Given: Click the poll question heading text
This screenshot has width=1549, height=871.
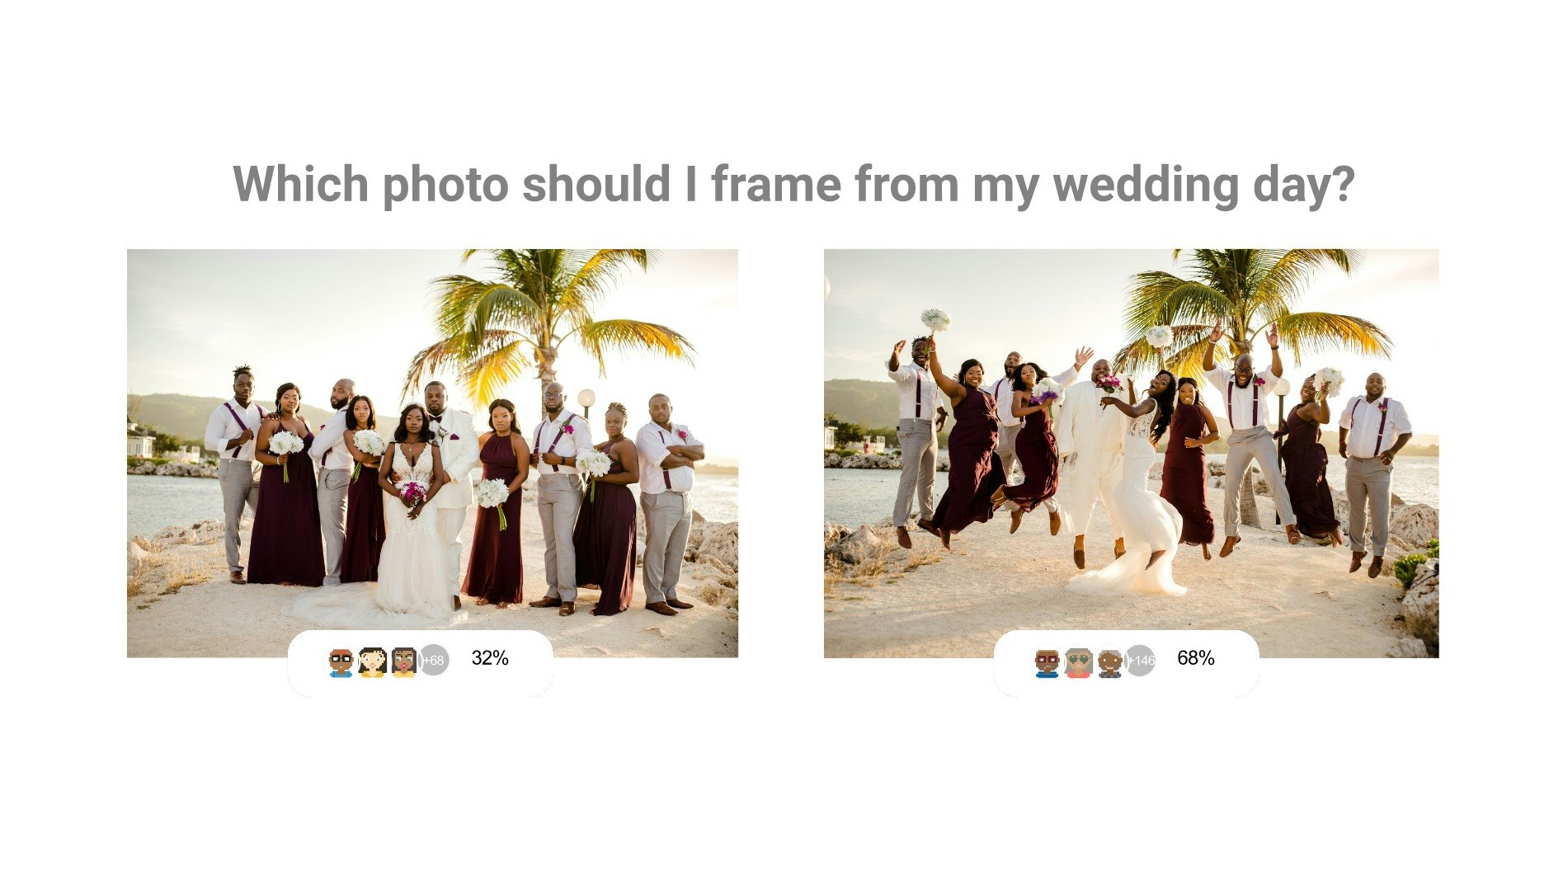Looking at the screenshot, I should pos(793,184).
